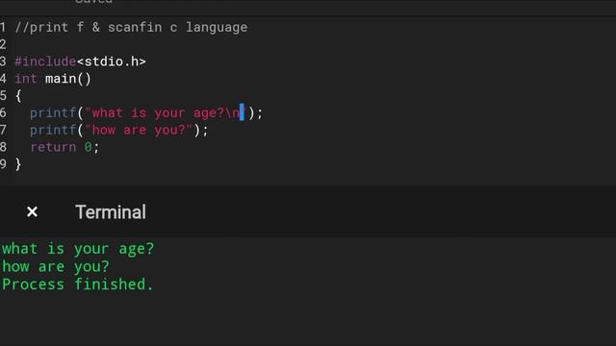The height and width of the screenshot is (346, 616).
Task: Click the 'int main()' line
Action: tap(53, 79)
